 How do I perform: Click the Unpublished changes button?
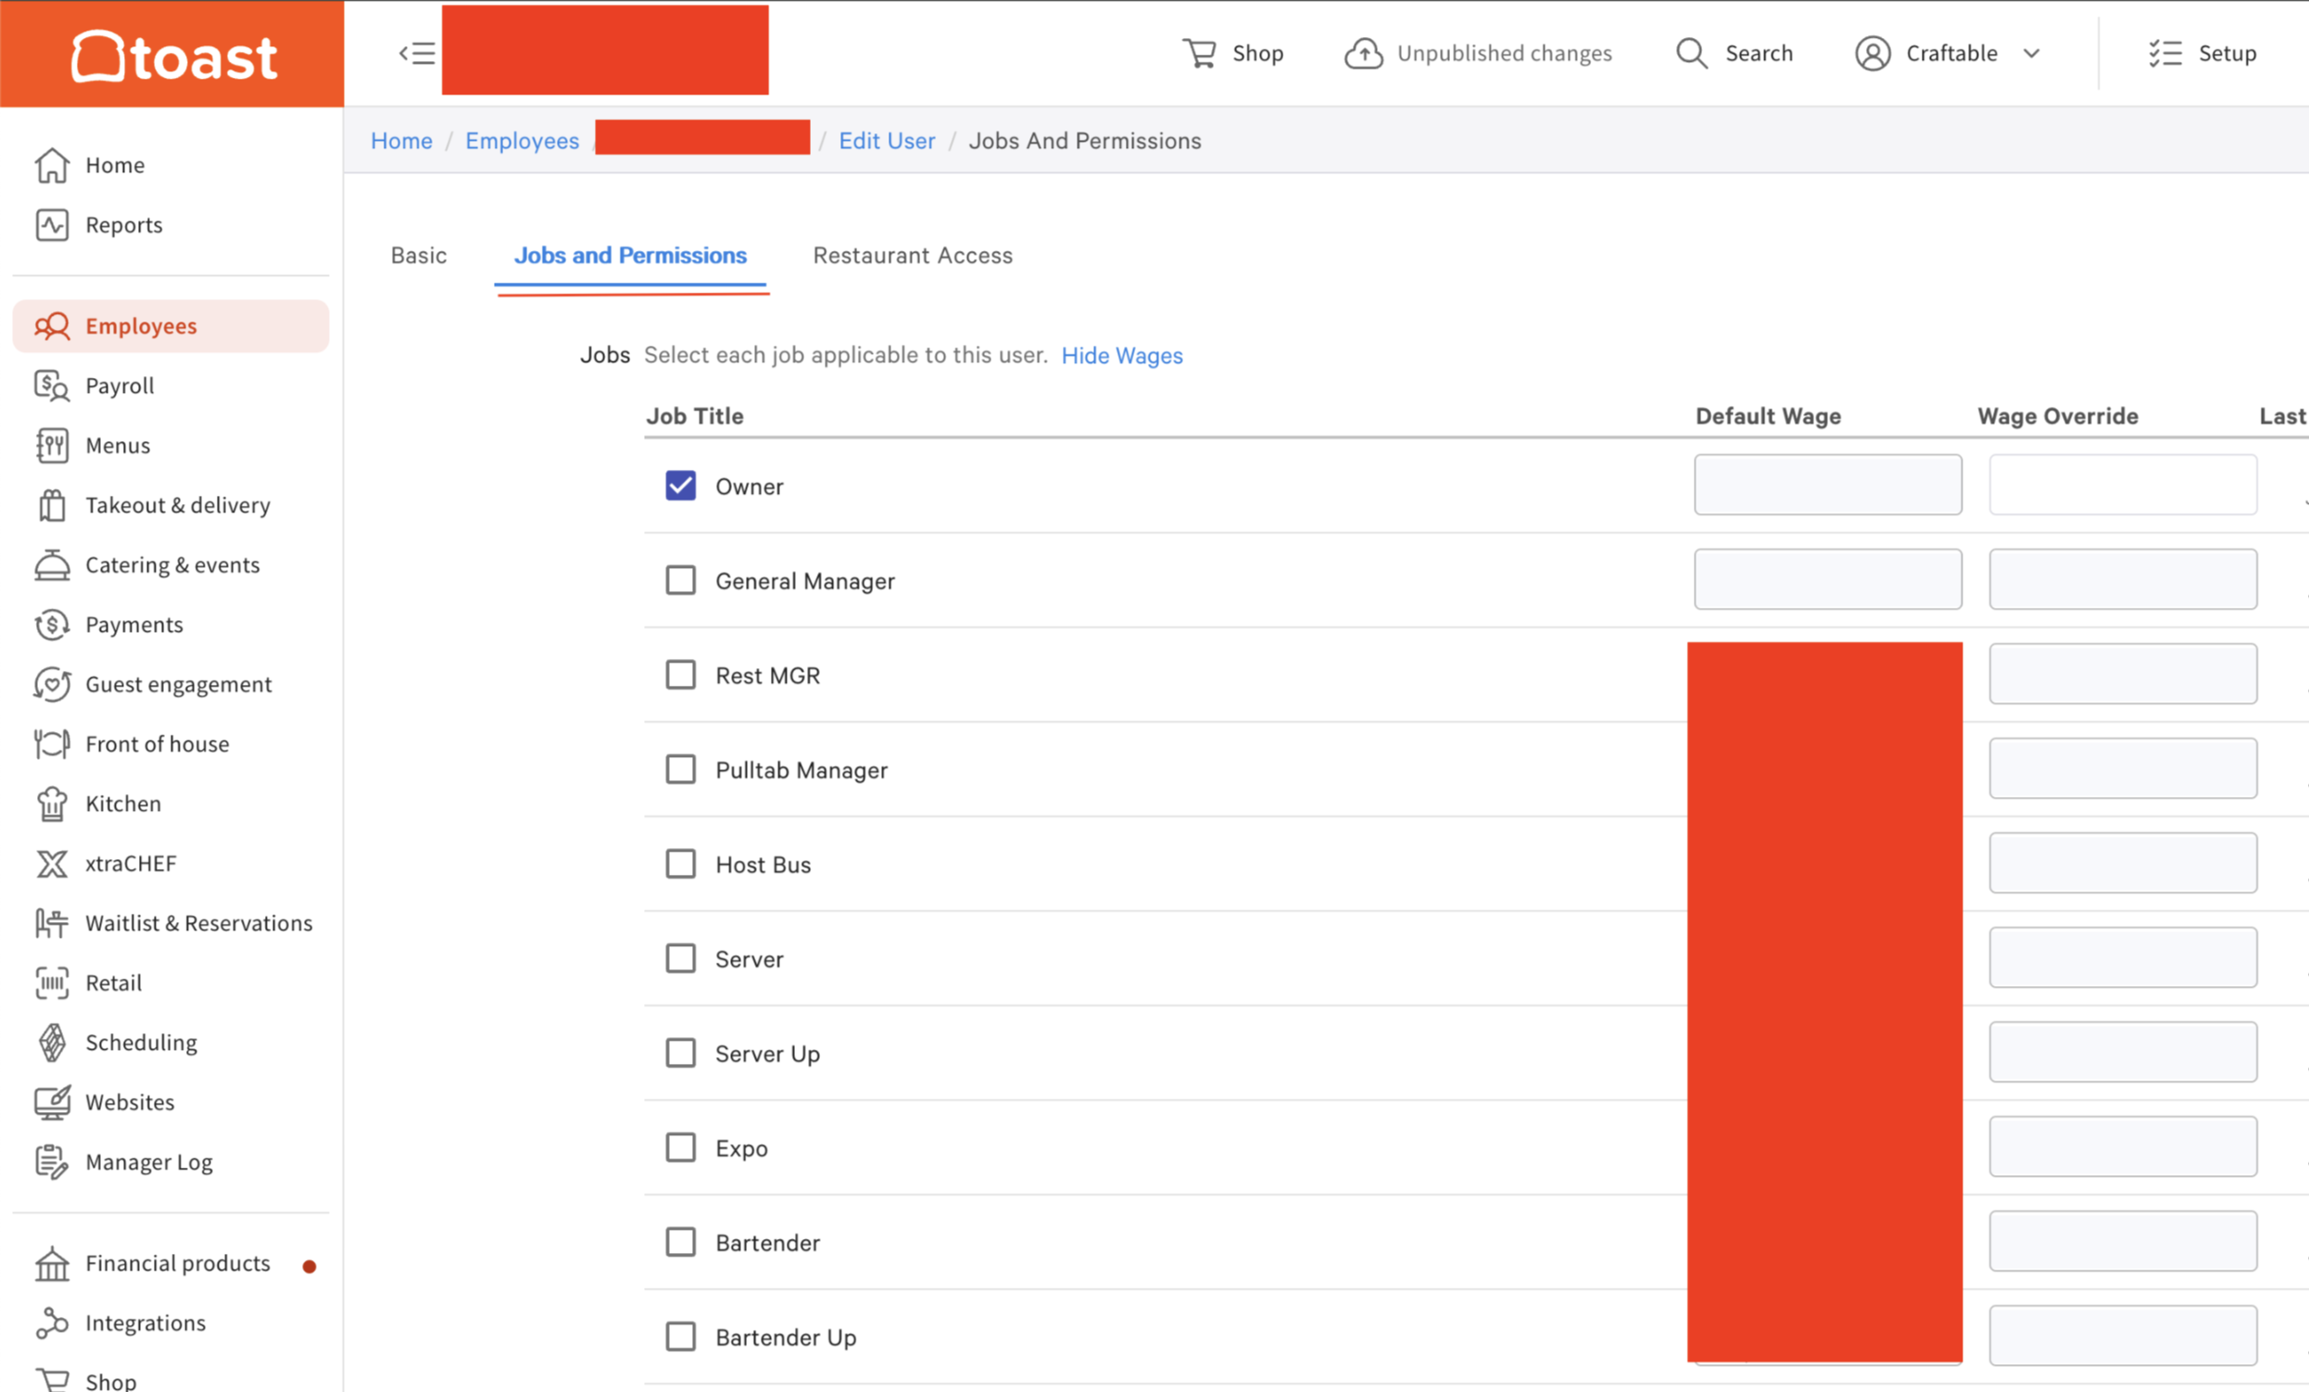[1478, 54]
